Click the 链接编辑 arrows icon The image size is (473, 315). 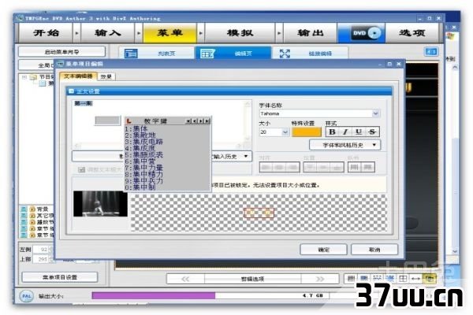[285, 54]
